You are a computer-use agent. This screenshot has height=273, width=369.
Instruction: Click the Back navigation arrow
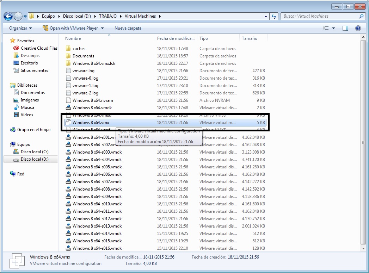tap(8, 16)
